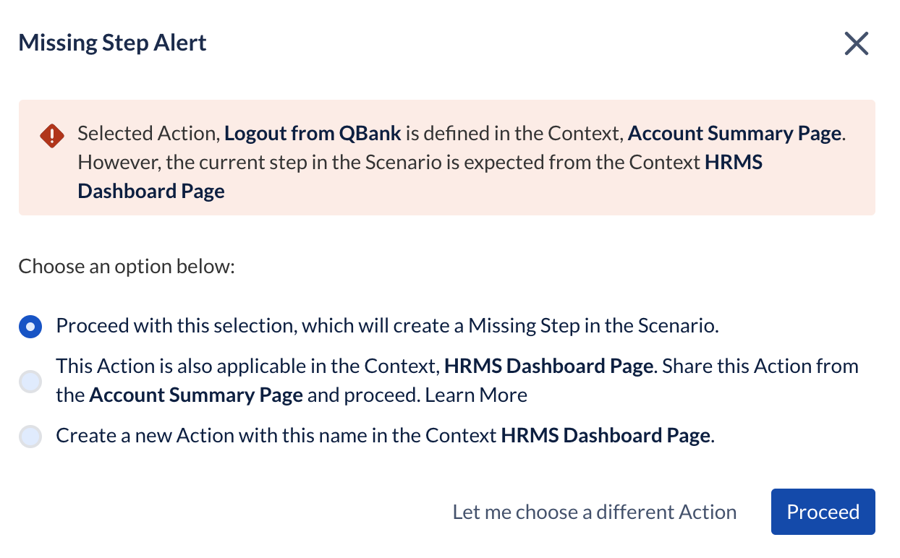Select the Share this Action radio button
The height and width of the screenshot is (558, 900).
click(30, 381)
